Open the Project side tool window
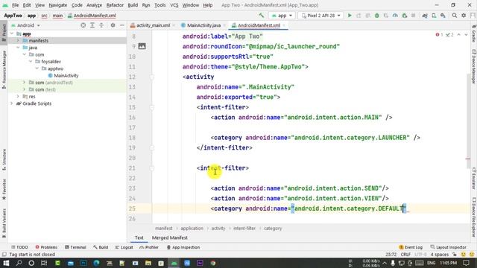This screenshot has height=268, width=477. coord(4,33)
